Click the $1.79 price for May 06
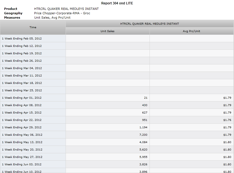Image resolution: width=234 pixels, height=173 pixels. [227, 135]
